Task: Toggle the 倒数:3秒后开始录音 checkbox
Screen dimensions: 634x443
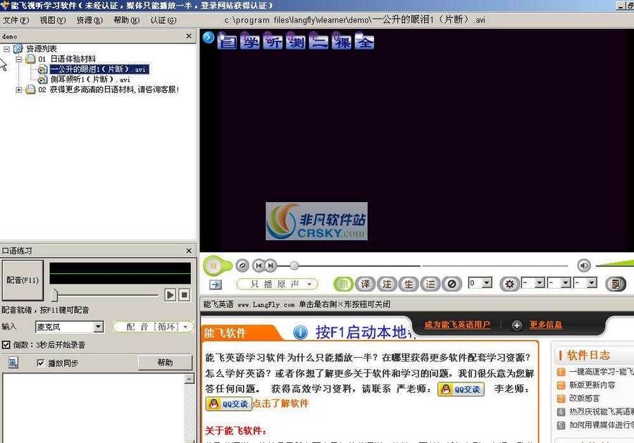Action: (x=6, y=345)
